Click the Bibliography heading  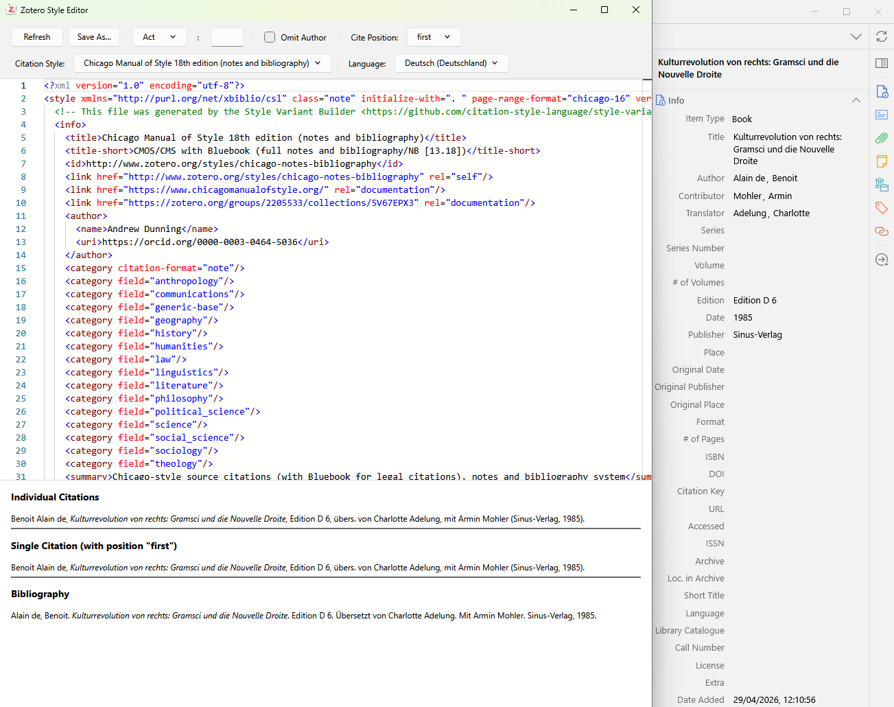coord(40,594)
